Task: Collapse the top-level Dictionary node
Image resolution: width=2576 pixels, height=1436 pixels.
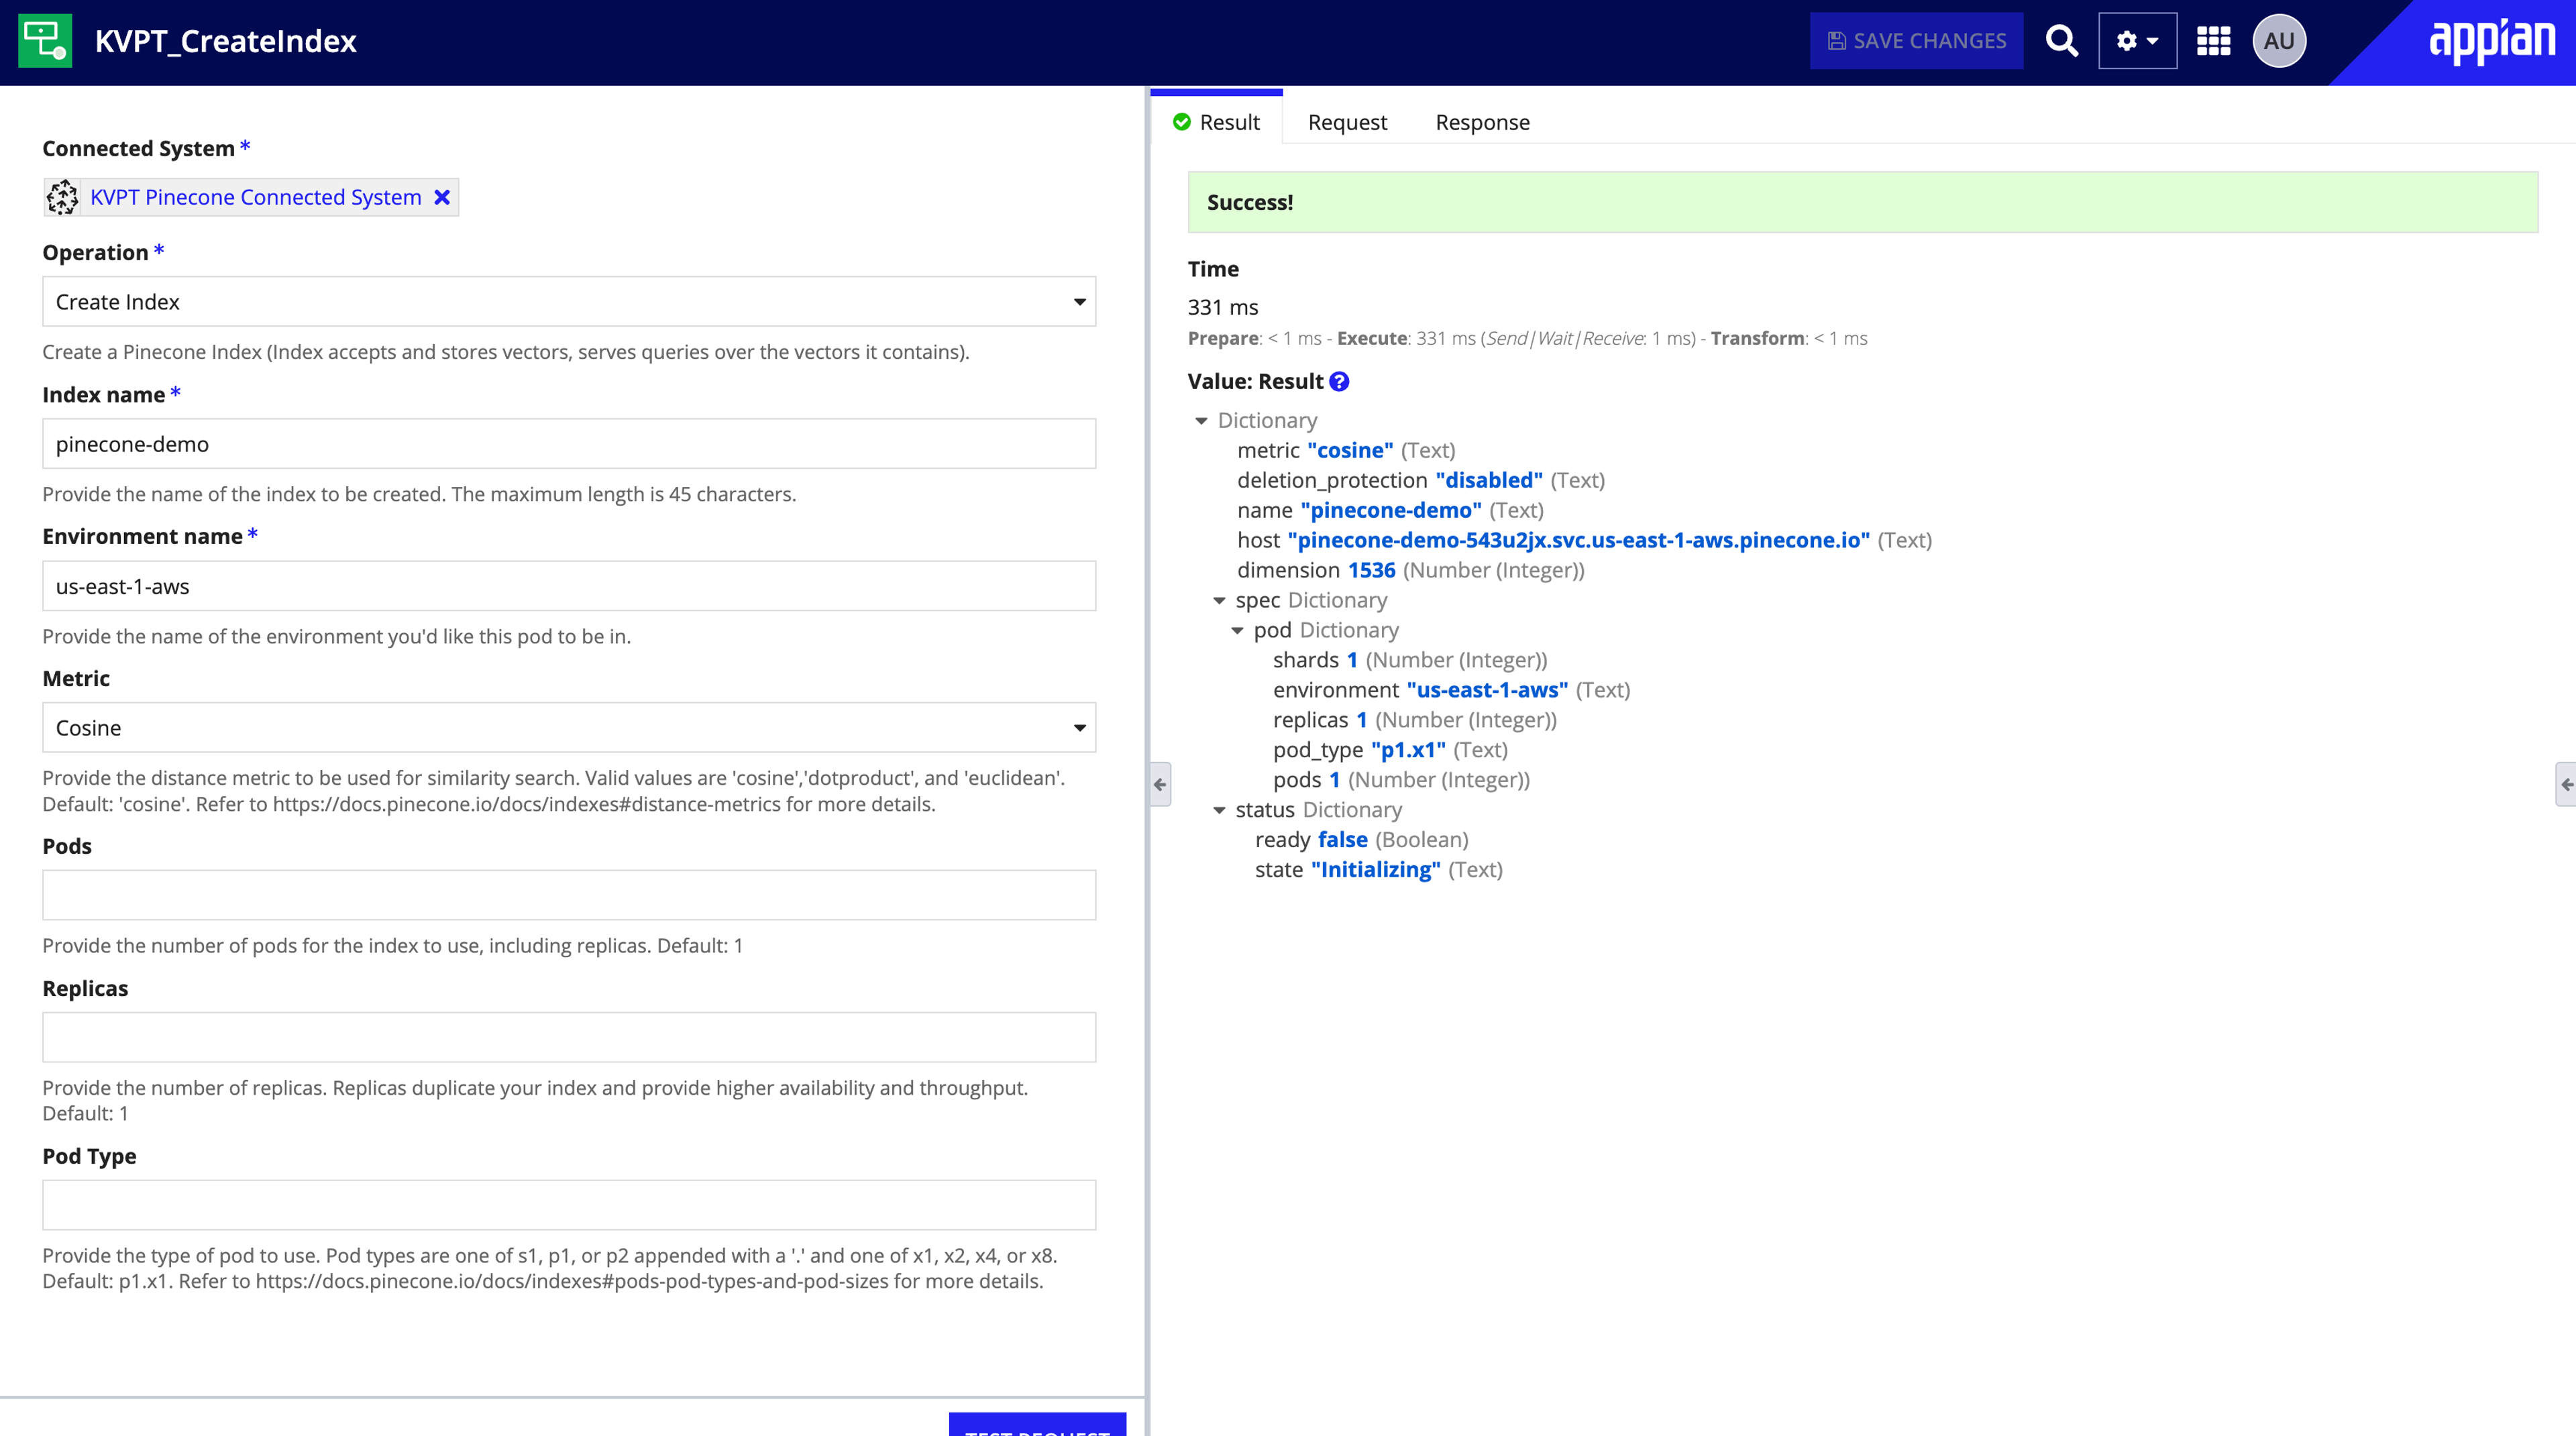Action: click(x=1201, y=421)
